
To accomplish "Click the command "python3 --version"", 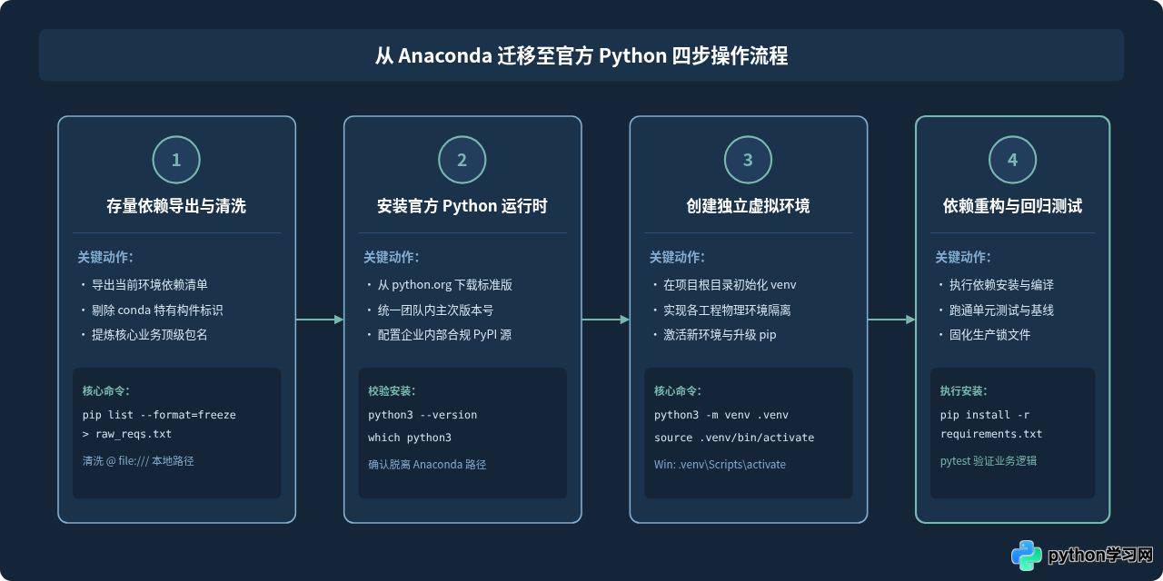I will click(422, 415).
